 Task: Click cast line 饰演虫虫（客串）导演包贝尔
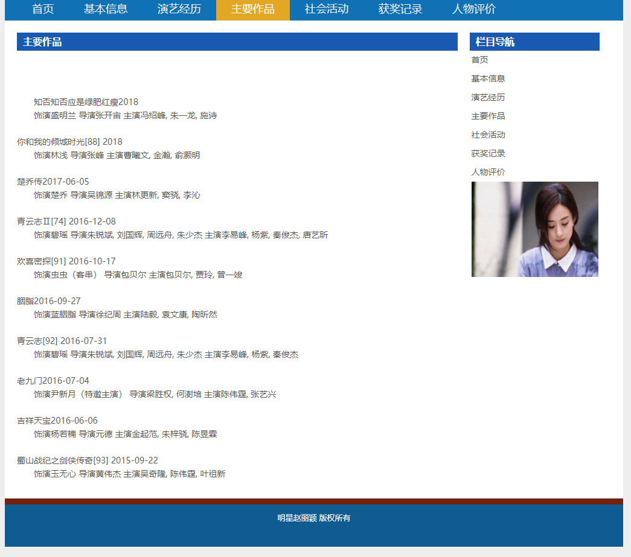pos(138,275)
